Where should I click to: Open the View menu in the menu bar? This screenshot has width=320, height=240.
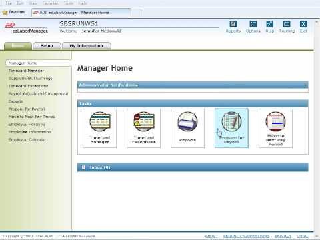(x=33, y=3)
